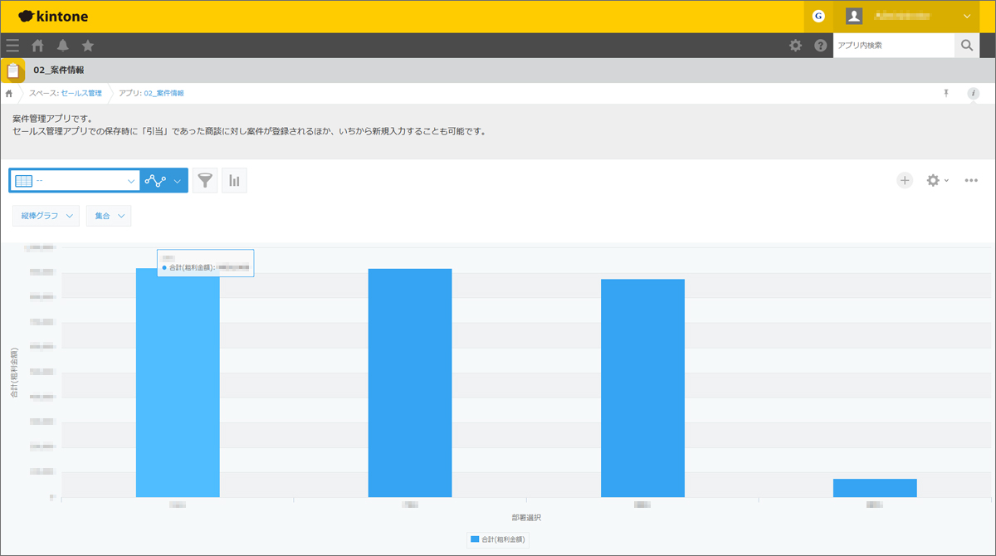Screen dimensions: 996x556
Task: Open the help question mark icon
Action: [x=821, y=46]
